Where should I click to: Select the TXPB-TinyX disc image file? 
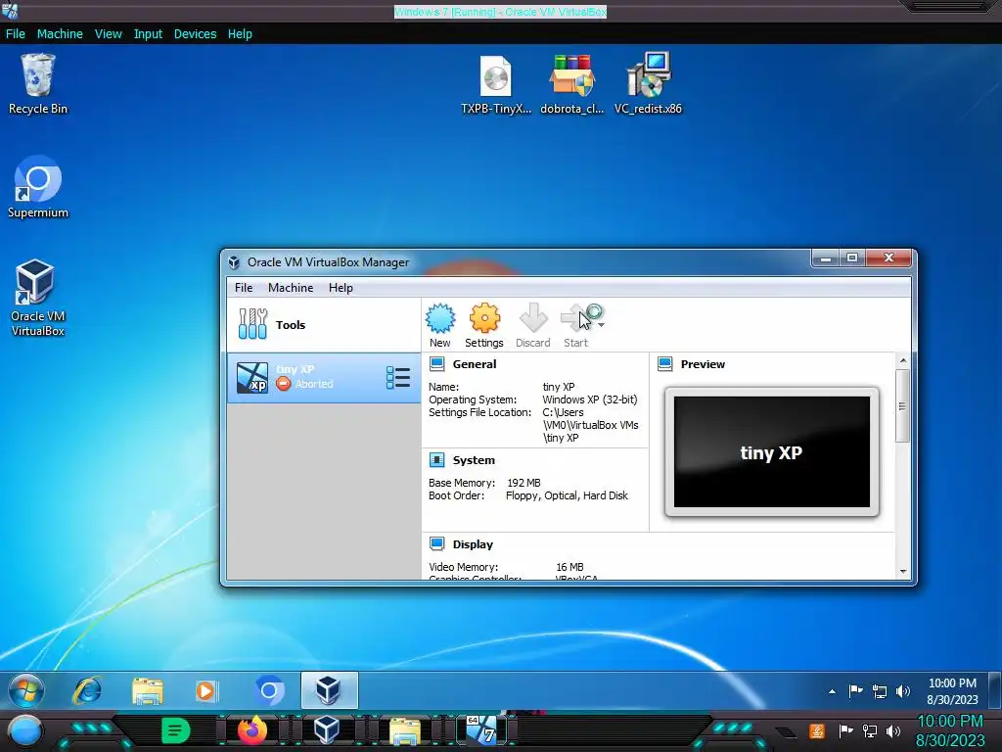pos(496,84)
